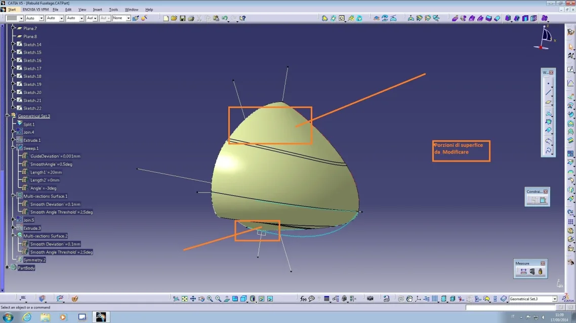Select the 'SmoothAngle'=0,5deg parameter

[51, 164]
